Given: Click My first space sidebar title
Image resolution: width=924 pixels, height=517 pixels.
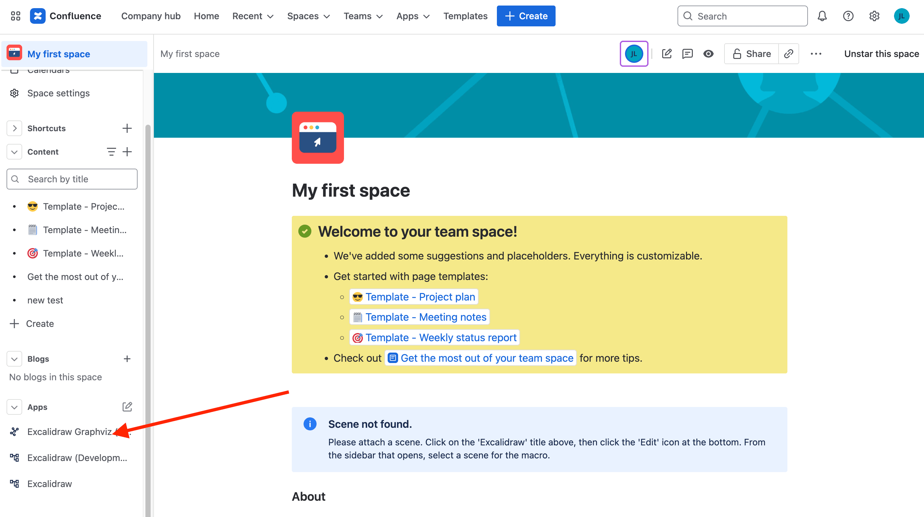Looking at the screenshot, I should (x=58, y=54).
